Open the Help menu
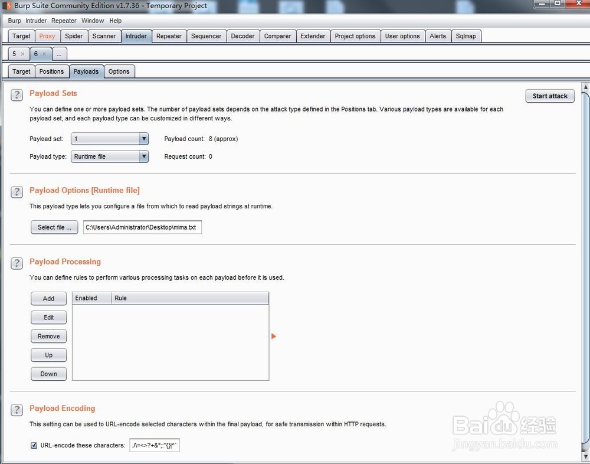Screen dimensions: 590x464 (116, 21)
